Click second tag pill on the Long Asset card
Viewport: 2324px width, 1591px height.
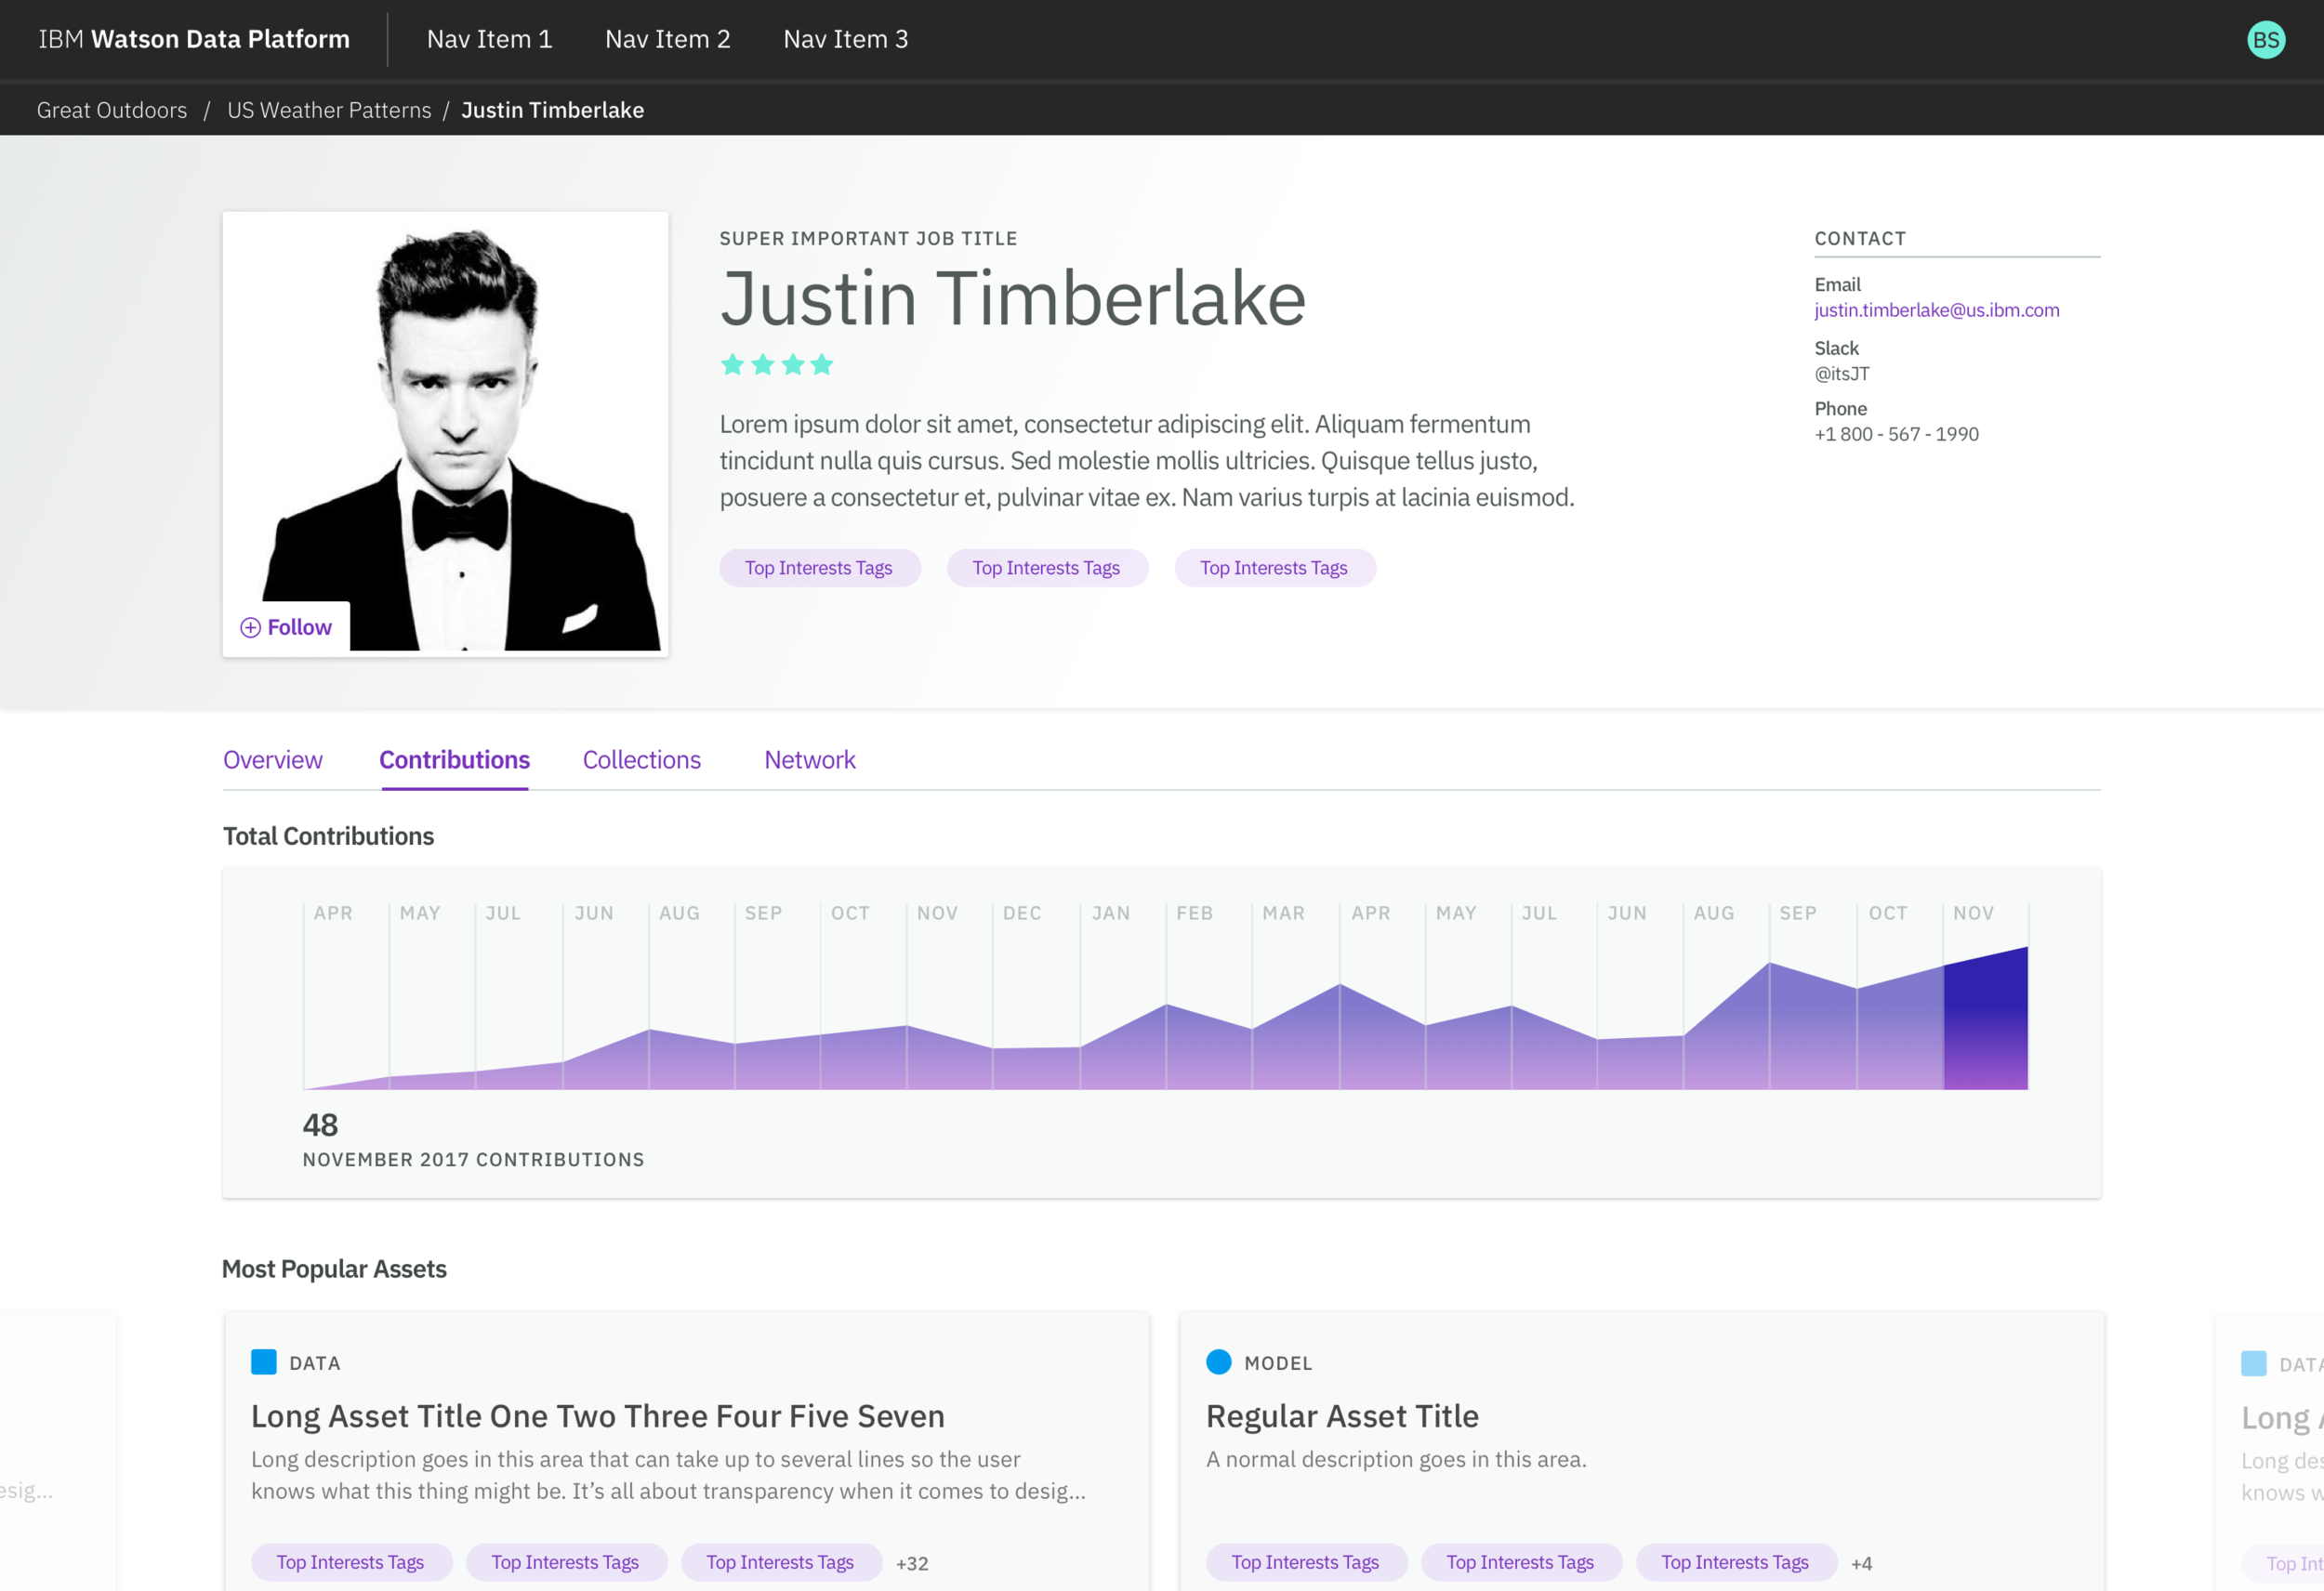point(566,1562)
